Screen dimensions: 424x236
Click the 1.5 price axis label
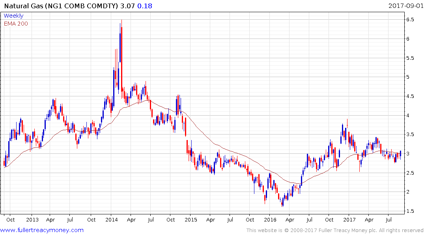[x=410, y=211]
